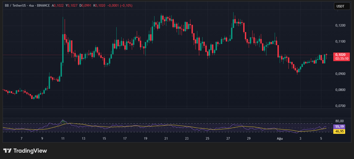The height and width of the screenshot is (159, 354).
Task: Click the 0,0700 price axis label
Action: [x=340, y=106]
